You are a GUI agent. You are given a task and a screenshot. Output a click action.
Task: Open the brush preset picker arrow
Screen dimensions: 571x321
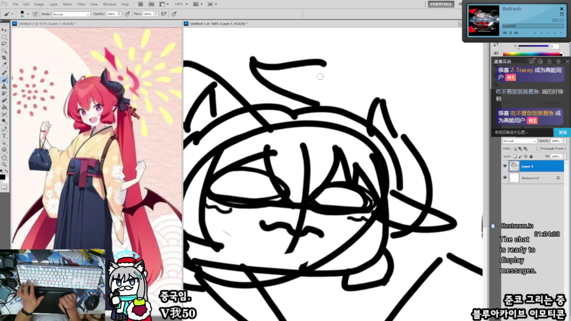pos(28,14)
